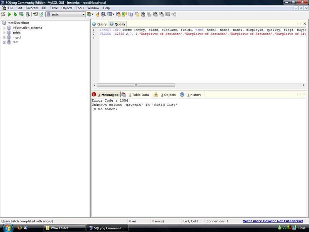Click inside the SQL query editor INSERT line
The width and height of the screenshot is (309, 232).
(202, 30)
